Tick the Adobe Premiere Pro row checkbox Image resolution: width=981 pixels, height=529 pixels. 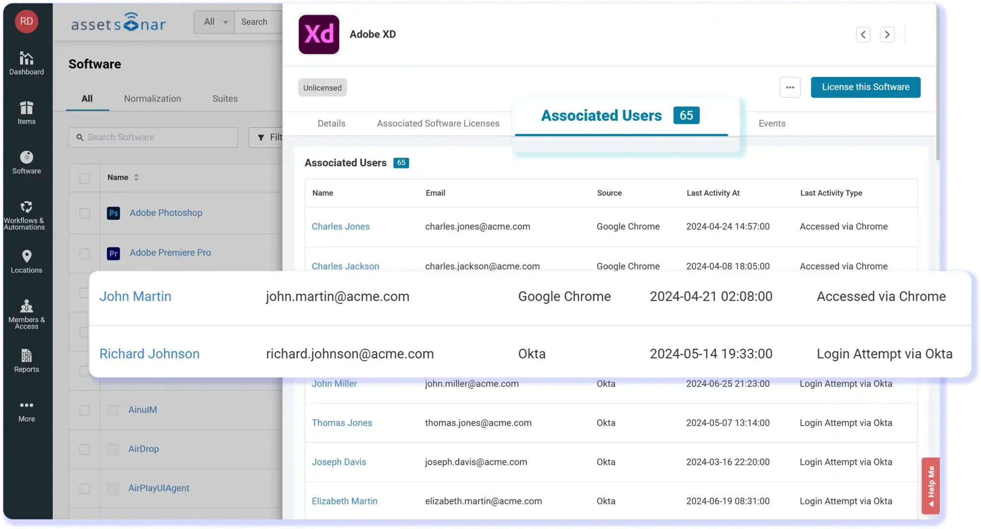pyautogui.click(x=85, y=253)
